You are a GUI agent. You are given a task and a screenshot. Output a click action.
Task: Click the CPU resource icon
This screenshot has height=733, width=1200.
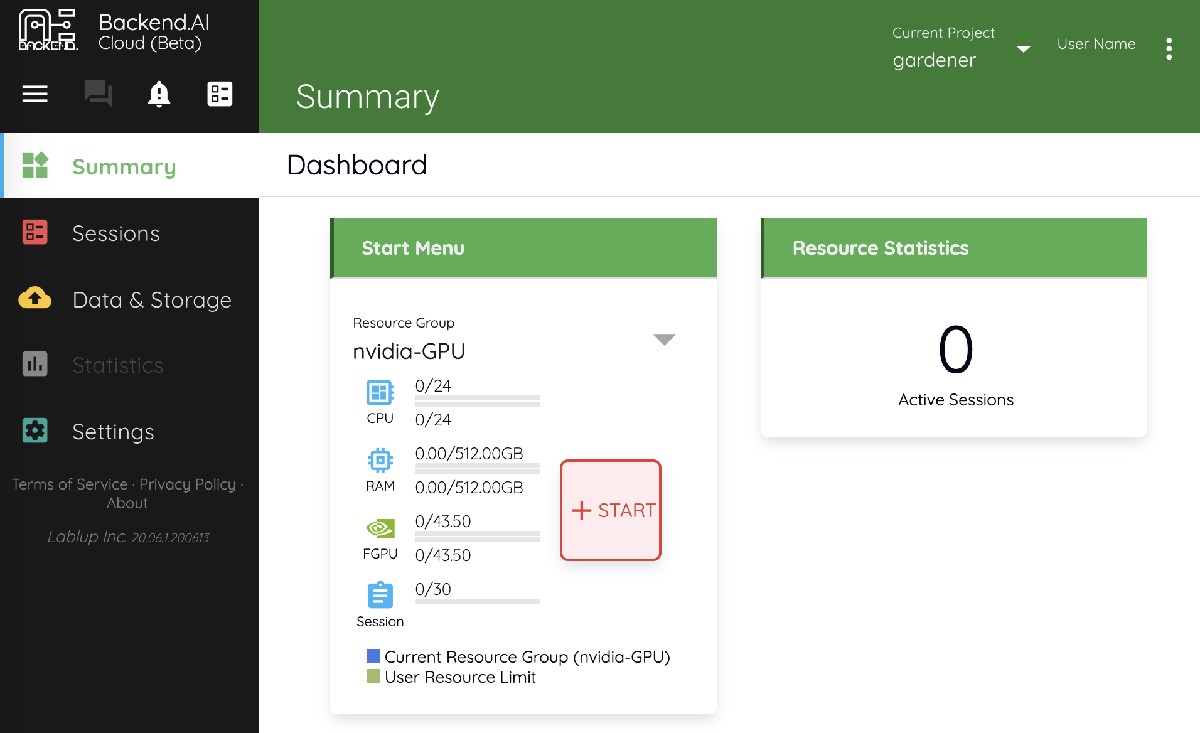point(380,393)
